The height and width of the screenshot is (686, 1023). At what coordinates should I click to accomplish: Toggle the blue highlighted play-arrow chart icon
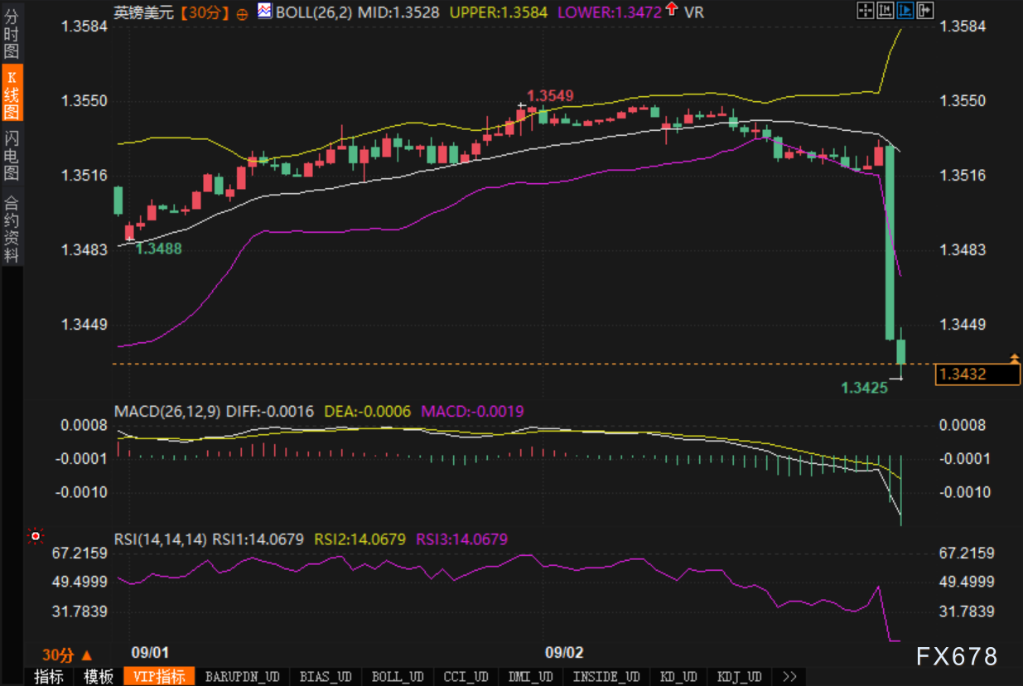tap(905, 10)
